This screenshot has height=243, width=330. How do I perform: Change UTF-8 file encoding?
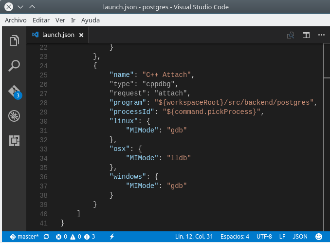pos(264,237)
